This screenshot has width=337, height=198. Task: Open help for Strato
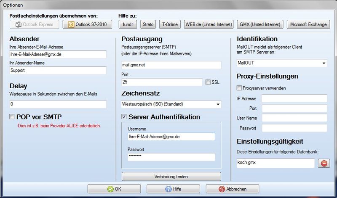coord(148,24)
